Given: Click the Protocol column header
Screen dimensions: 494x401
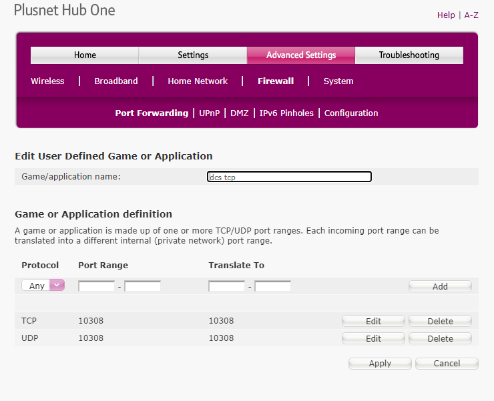Looking at the screenshot, I should click(x=40, y=266).
